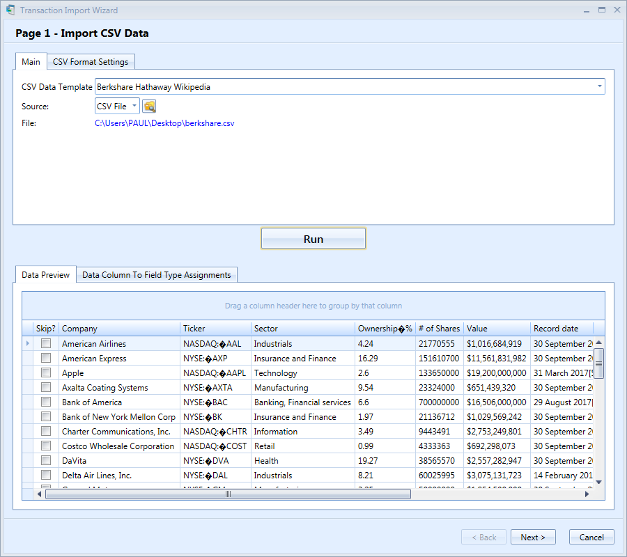Screen dimensions: 627x557
Task: Click the grid scroll up arrow
Action: click(598, 343)
